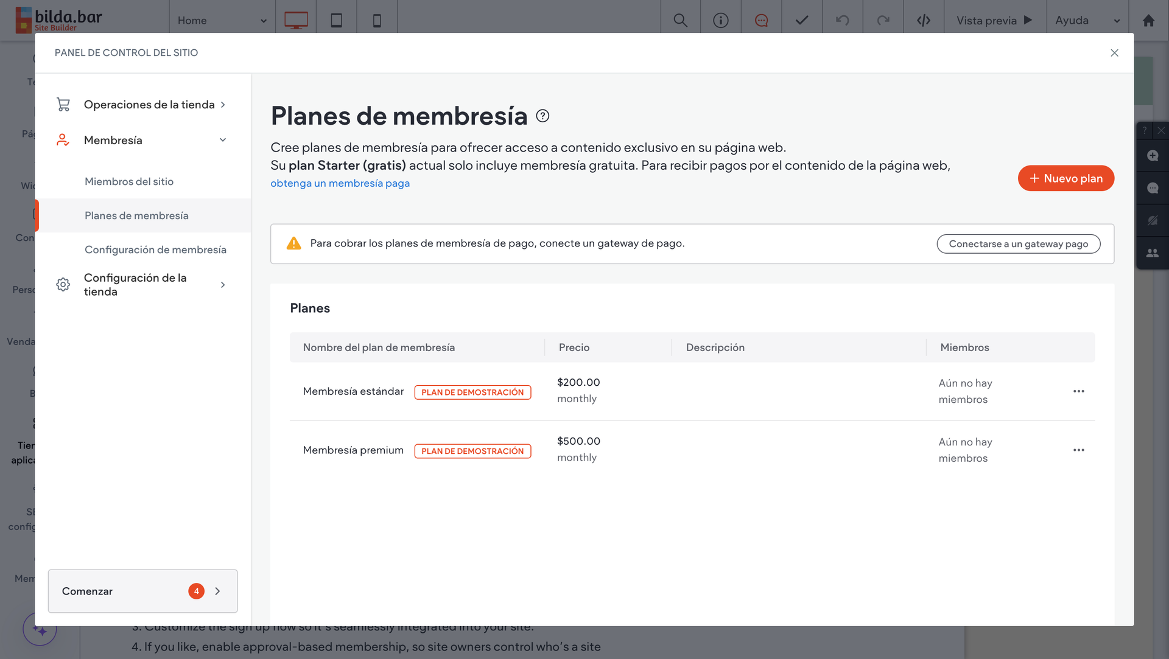Open options menu for Membresía premium
The width and height of the screenshot is (1169, 659).
tap(1079, 450)
